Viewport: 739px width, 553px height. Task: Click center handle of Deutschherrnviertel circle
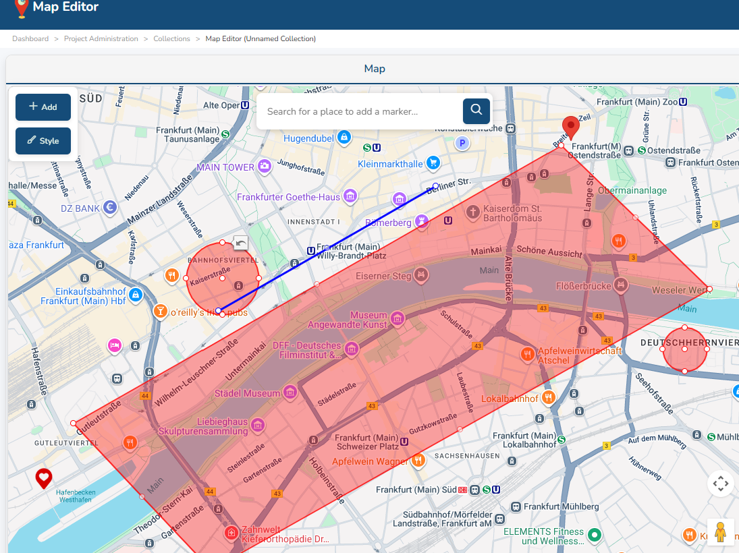coord(684,349)
